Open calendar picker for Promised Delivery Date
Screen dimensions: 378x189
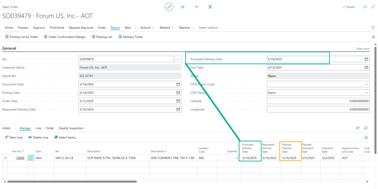366,59
